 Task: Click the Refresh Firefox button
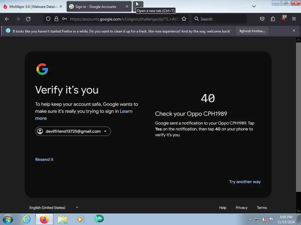tap(252, 31)
